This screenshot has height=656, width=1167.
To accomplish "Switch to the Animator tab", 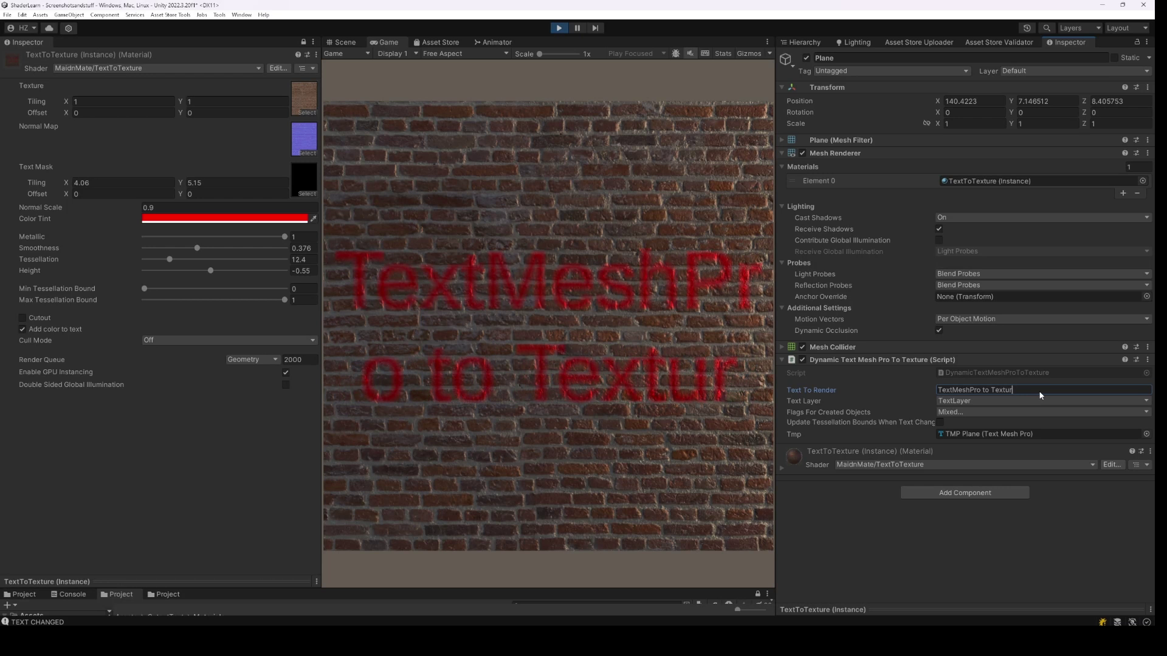I will tap(493, 42).
